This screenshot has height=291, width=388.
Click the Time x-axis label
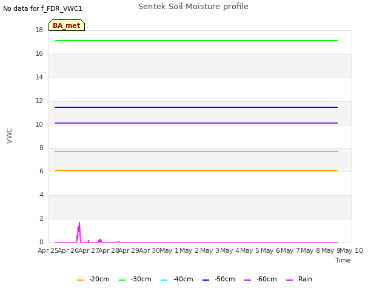[343, 260]
